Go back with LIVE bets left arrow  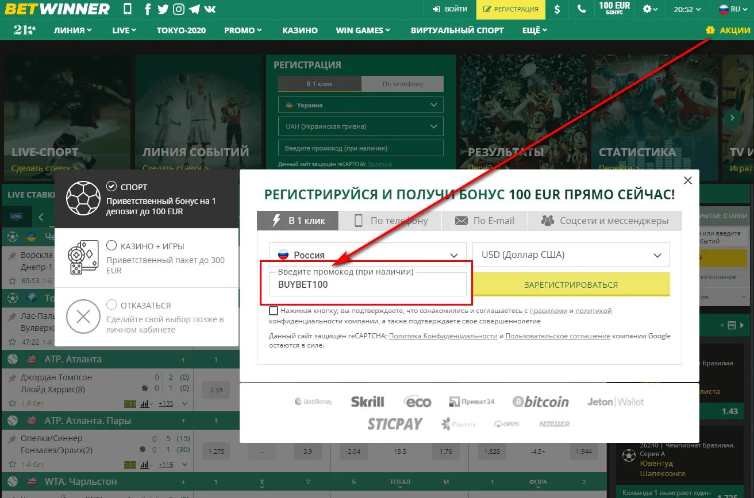[41, 217]
